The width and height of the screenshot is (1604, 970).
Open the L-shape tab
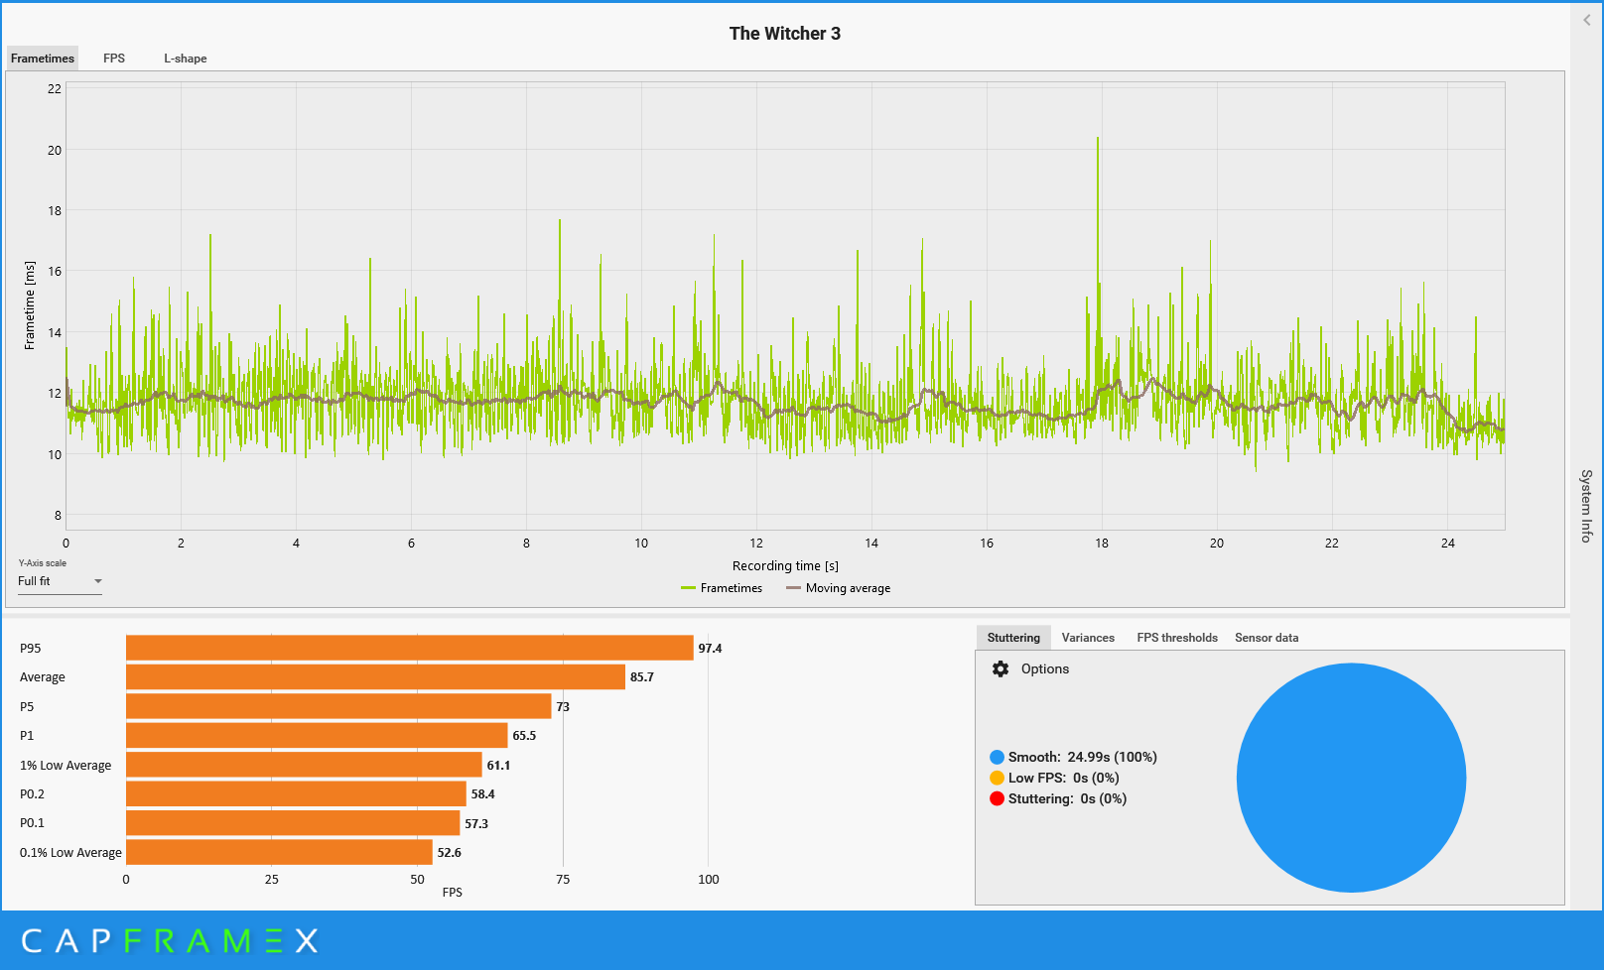coord(186,59)
